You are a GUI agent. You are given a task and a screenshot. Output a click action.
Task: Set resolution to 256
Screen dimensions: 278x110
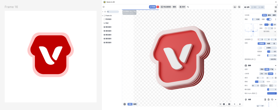(262, 74)
